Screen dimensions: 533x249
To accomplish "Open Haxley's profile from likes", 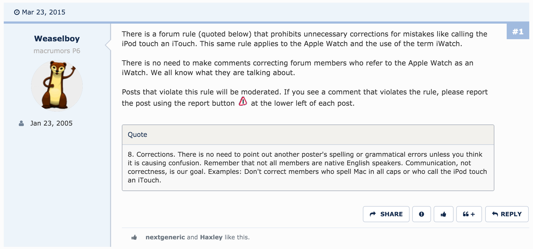I will click(211, 237).
